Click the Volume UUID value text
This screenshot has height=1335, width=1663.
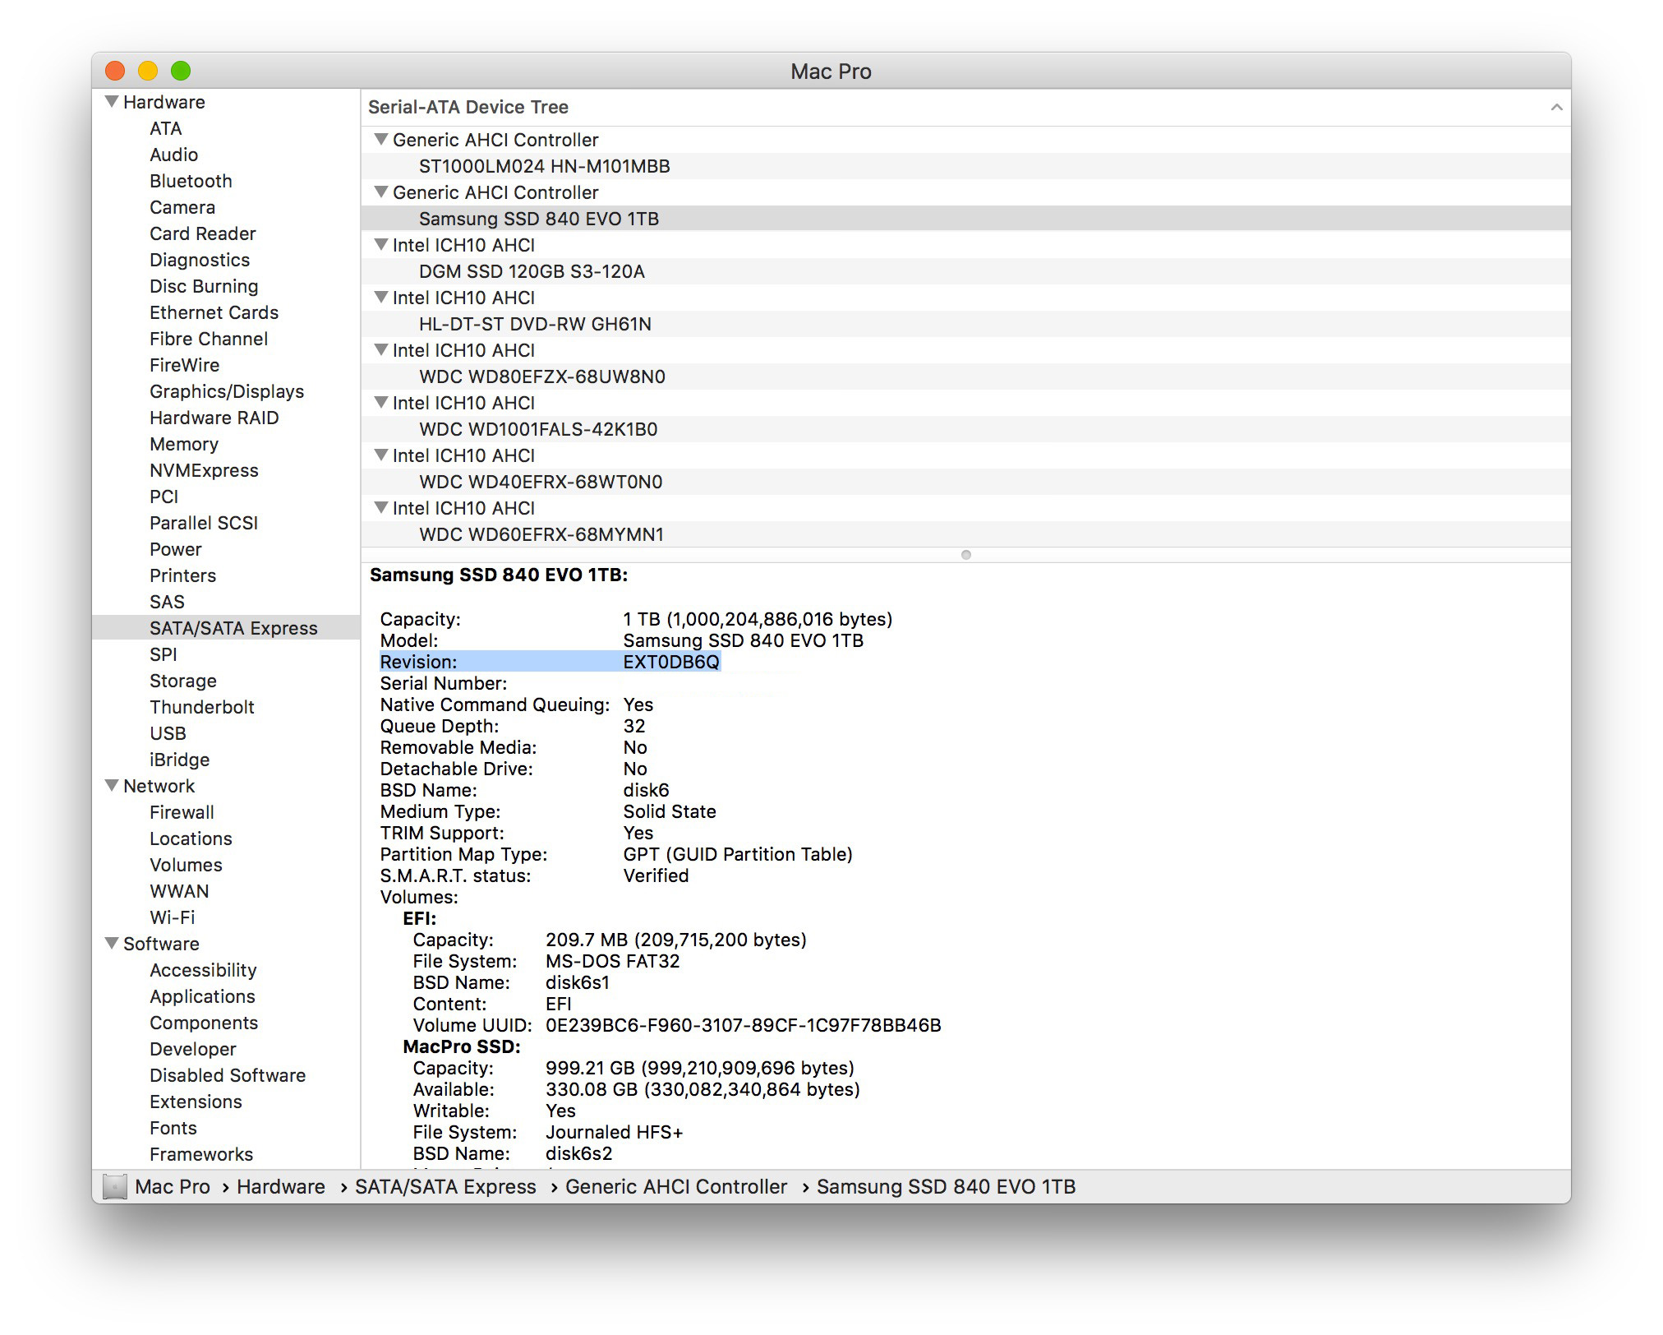[x=744, y=1025]
